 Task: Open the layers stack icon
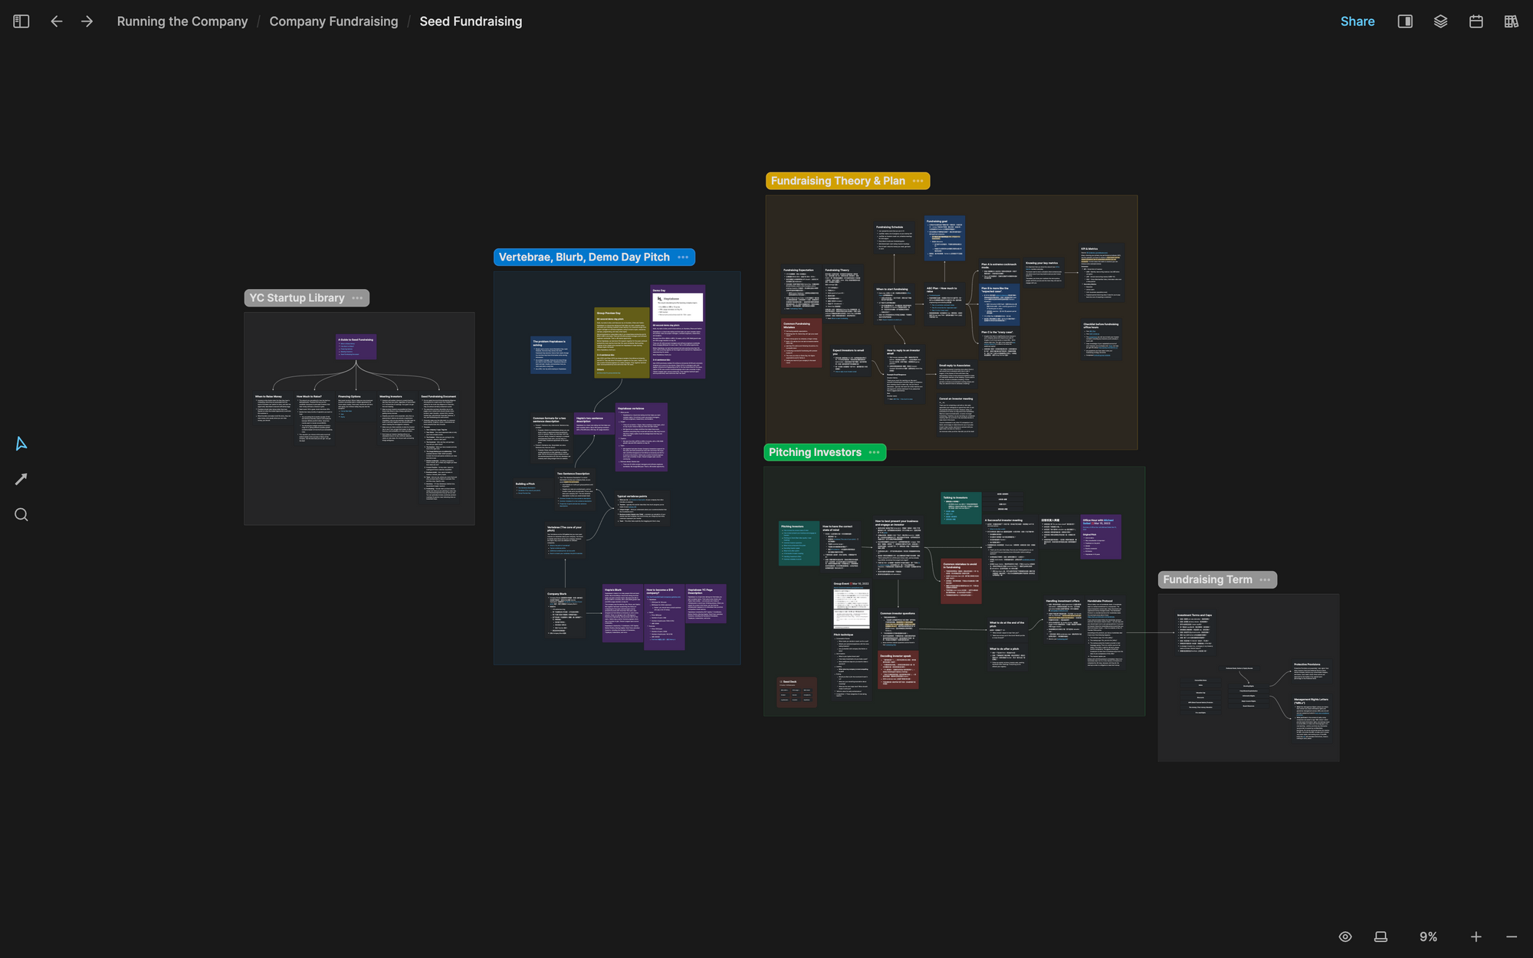[x=1440, y=21]
